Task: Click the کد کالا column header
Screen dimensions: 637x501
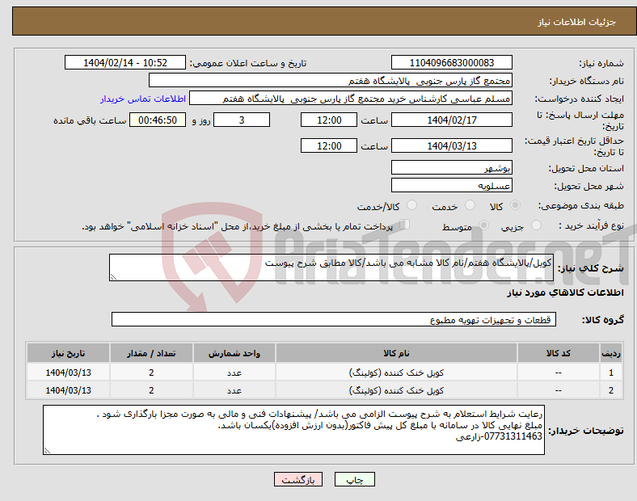Action: pos(559,353)
